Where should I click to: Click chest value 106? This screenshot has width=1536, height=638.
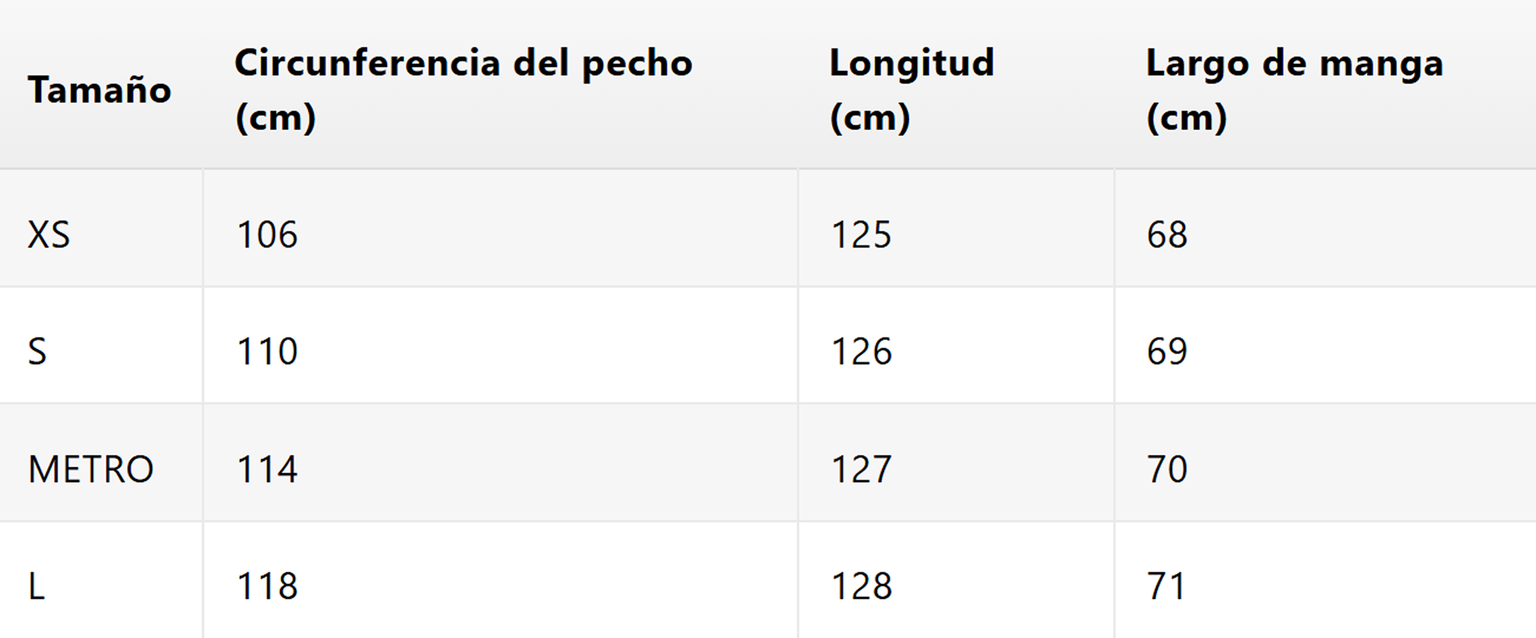[x=267, y=234]
